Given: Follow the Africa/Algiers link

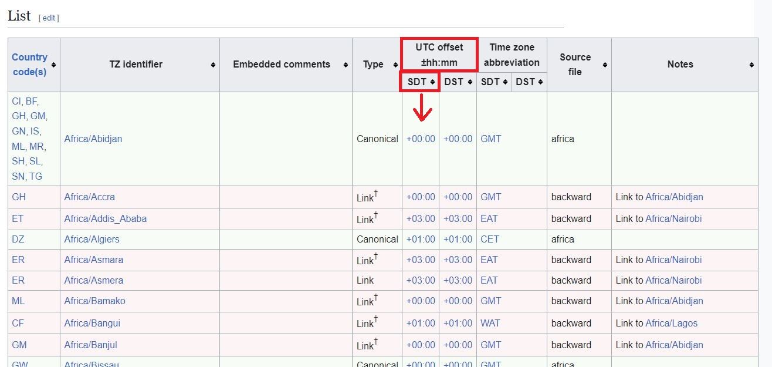Looking at the screenshot, I should (92, 239).
